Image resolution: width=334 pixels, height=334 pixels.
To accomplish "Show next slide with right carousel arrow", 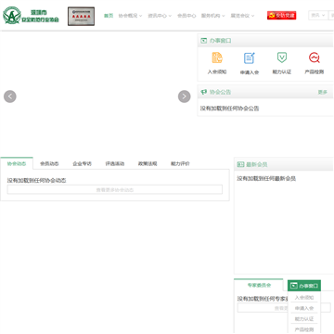I will click(185, 96).
